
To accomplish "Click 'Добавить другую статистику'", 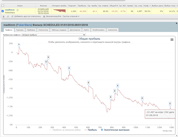I will [x=26, y=16].
